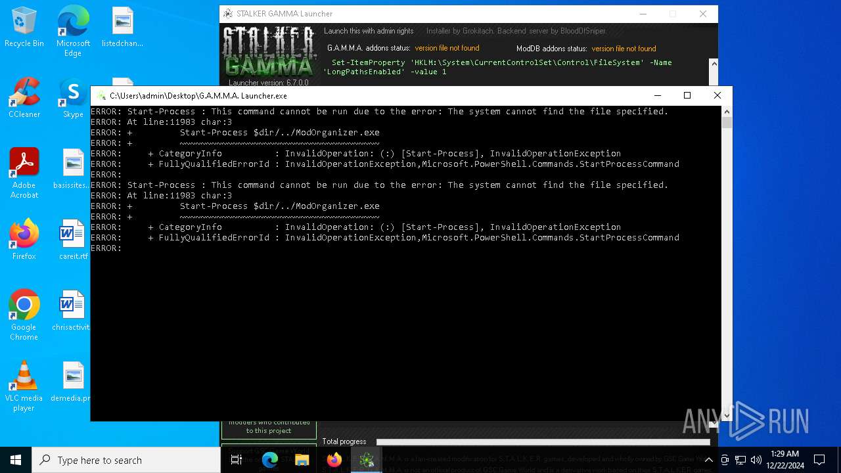This screenshot has height=473, width=841.
Task: Click the Set-ItemProperty command line in the log
Action: click(x=497, y=67)
